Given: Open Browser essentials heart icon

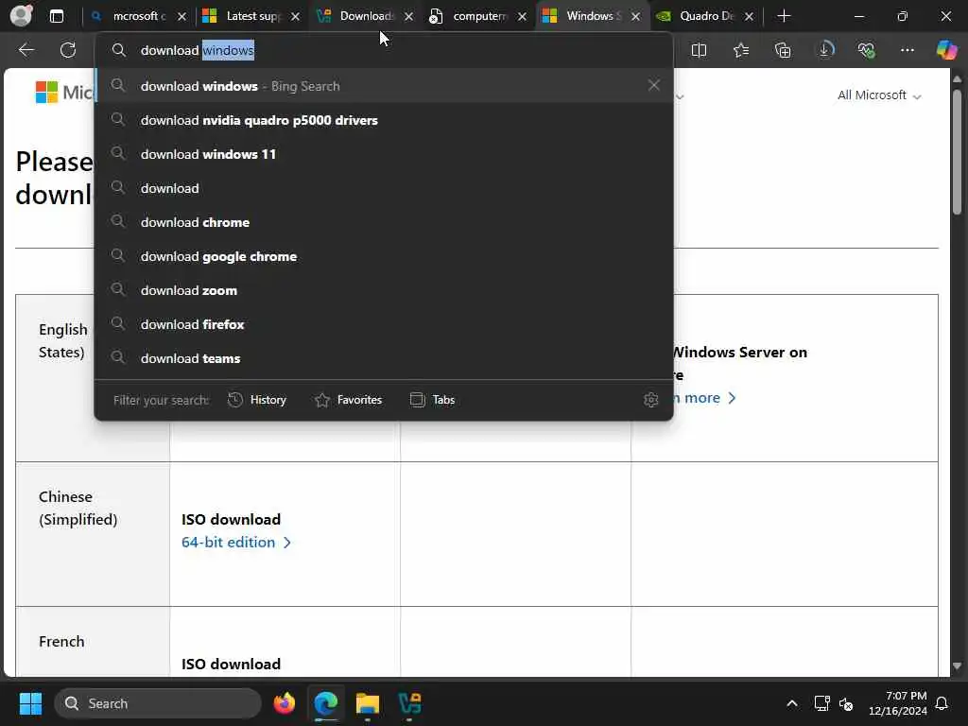Looking at the screenshot, I should (x=866, y=50).
